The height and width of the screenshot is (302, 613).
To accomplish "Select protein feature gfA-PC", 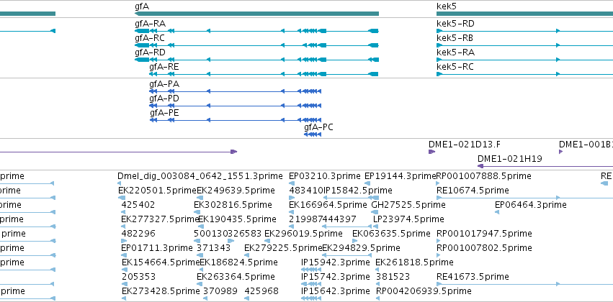I will point(318,127).
